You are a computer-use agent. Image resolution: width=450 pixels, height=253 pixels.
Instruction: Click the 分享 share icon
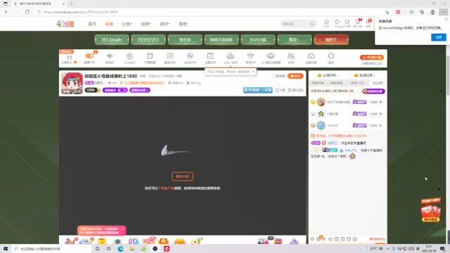tap(281, 90)
